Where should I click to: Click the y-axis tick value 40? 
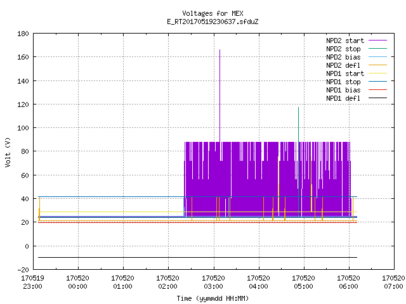[x=25, y=199]
